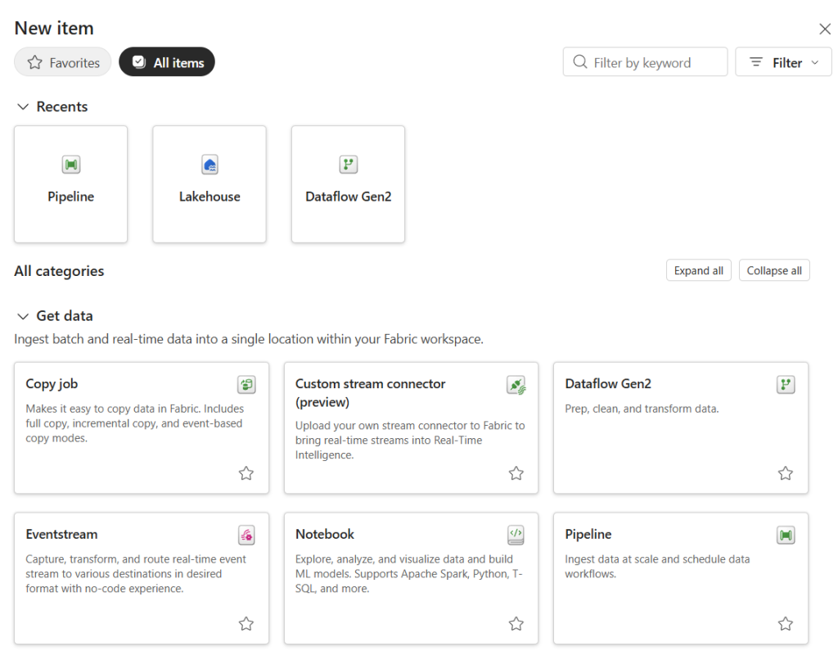Click the Pipeline card icon under Get data
Image resolution: width=838 pixels, height=651 pixels.
786,535
